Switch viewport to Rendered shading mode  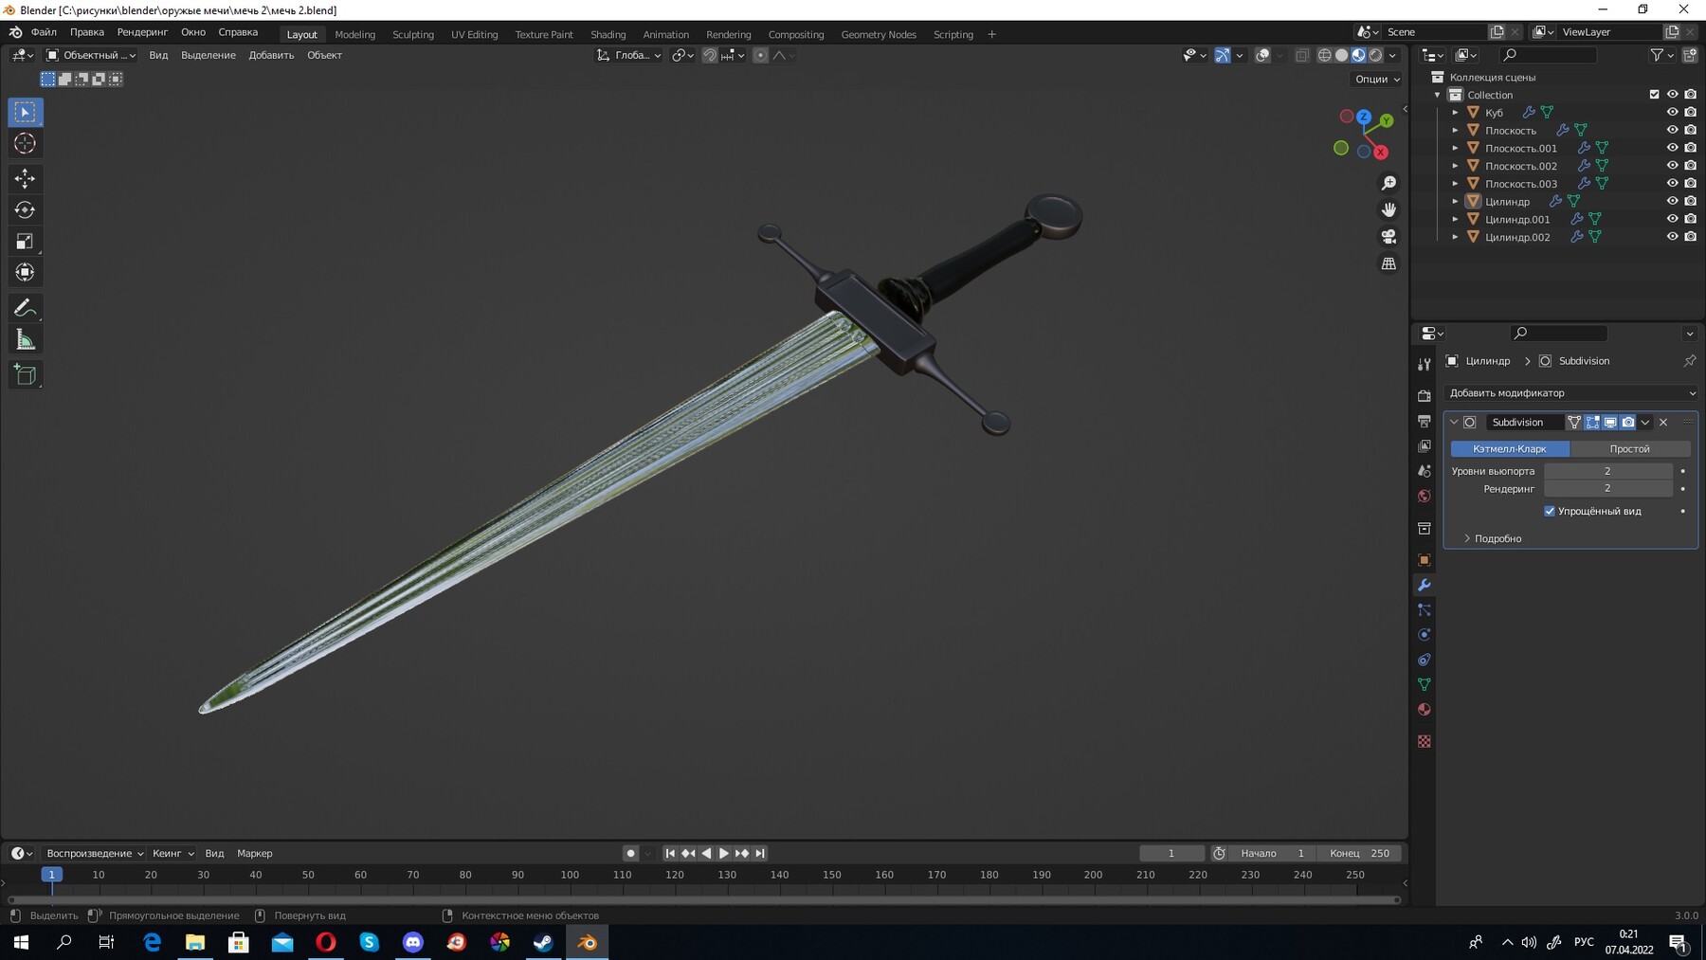[1375, 55]
